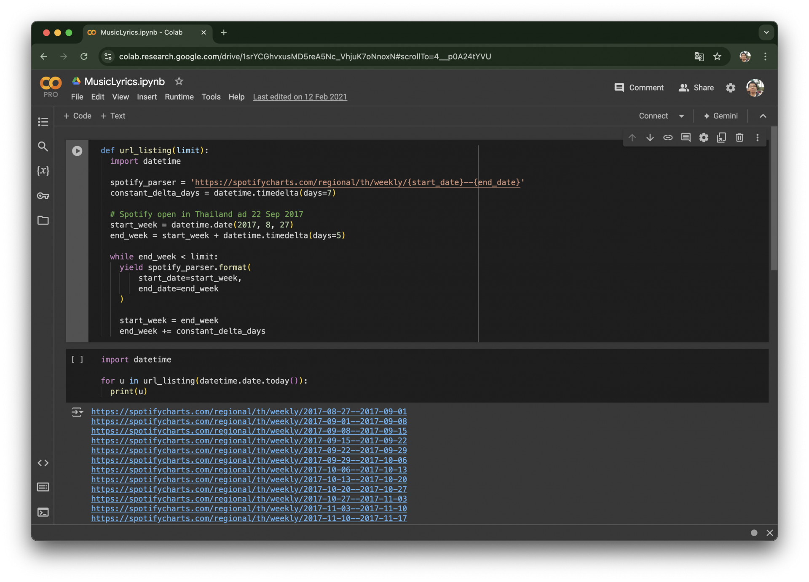Screen dimensions: 809x582
Task: Click the empty execution bracket of second cell
Action: (77, 360)
